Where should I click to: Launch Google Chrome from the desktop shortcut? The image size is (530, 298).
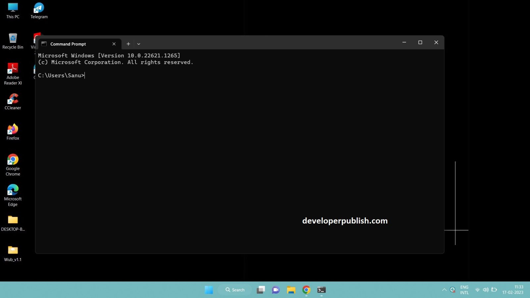[13, 160]
